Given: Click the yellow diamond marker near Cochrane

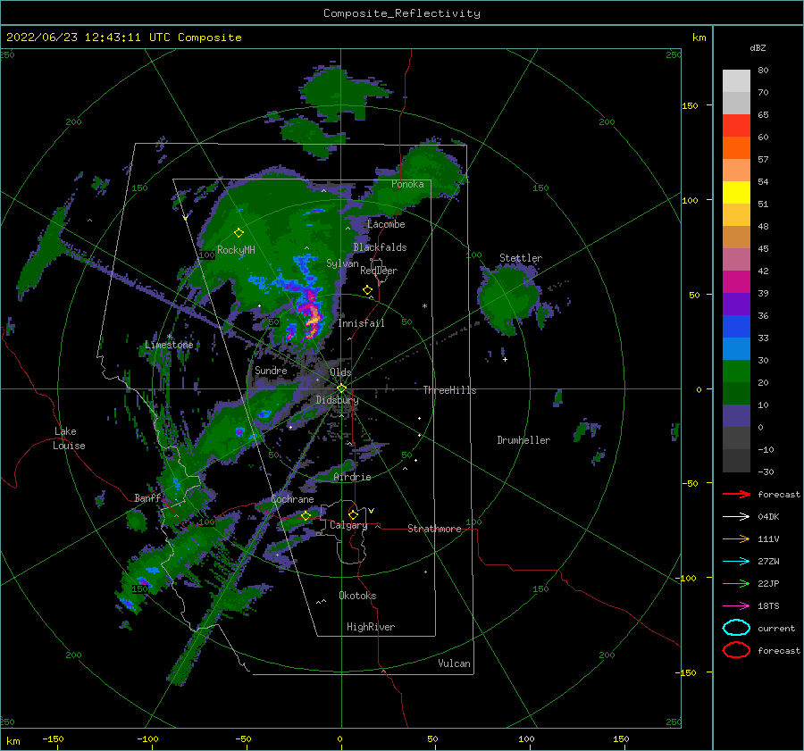Looking at the screenshot, I should click(306, 516).
